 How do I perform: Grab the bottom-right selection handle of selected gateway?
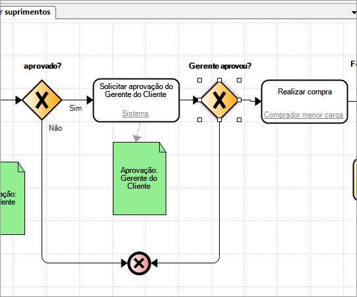click(x=239, y=120)
